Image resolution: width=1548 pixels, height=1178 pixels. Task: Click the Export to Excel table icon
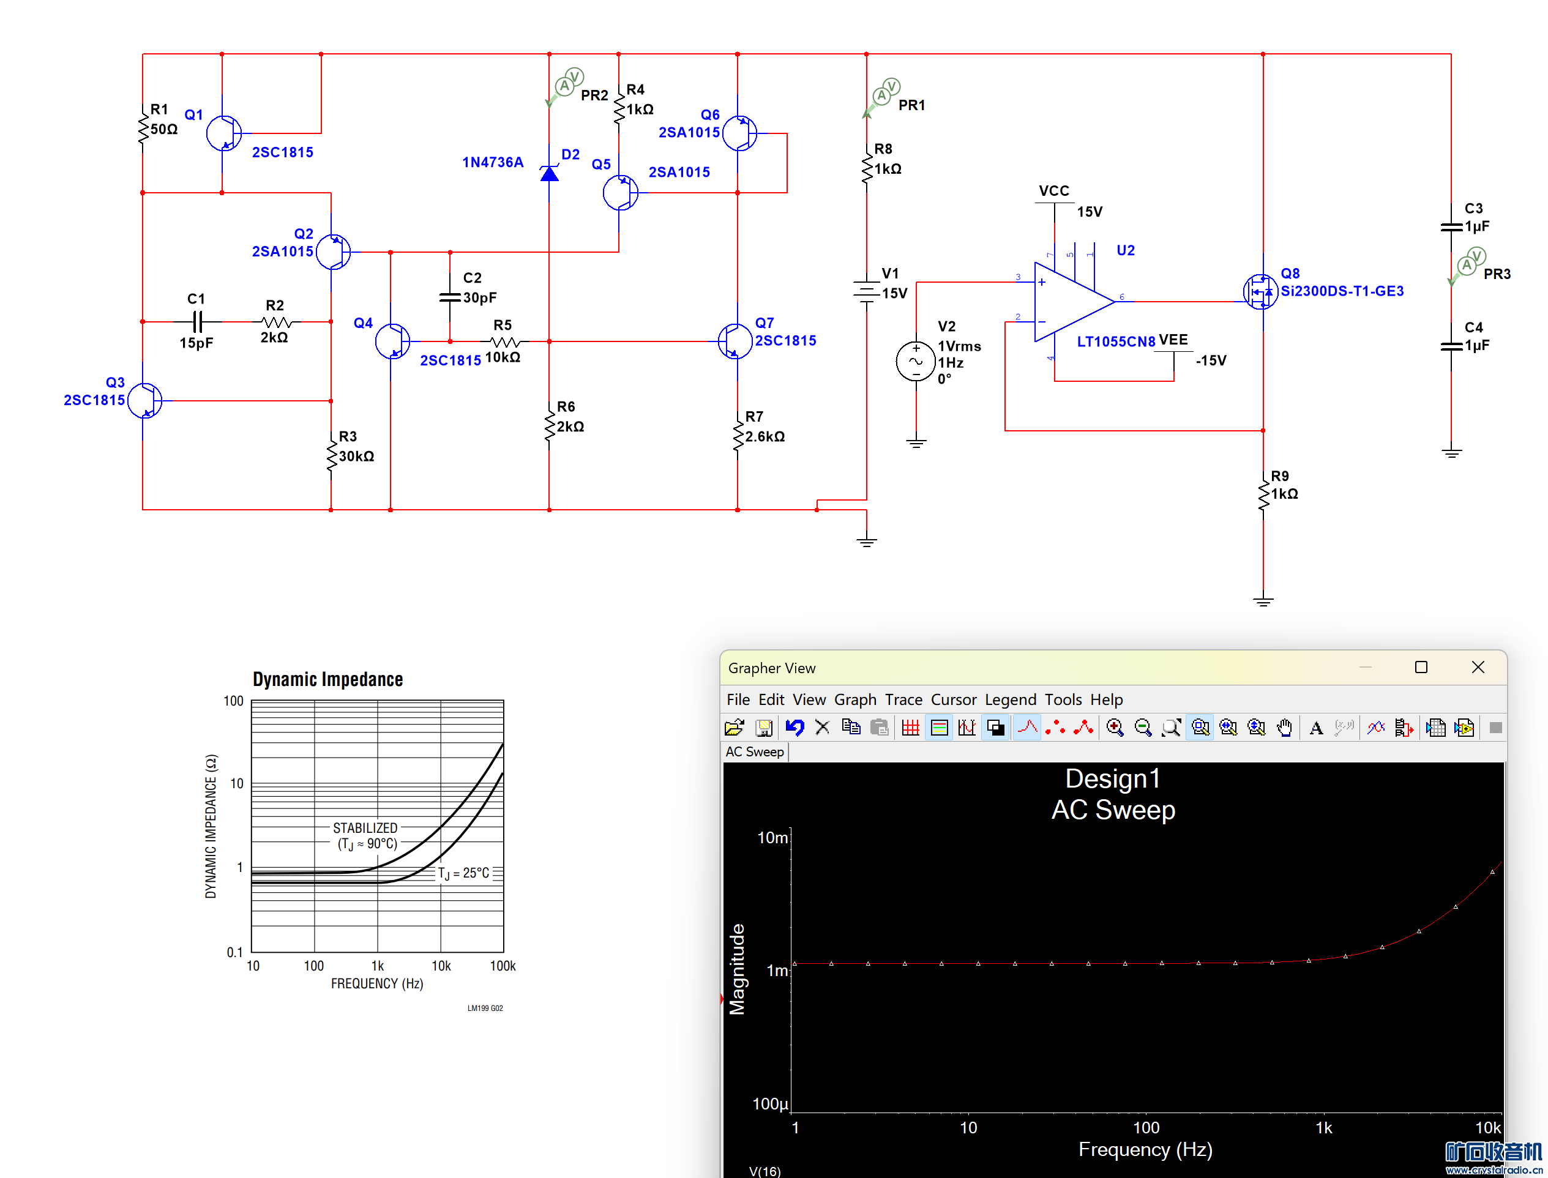click(x=1436, y=728)
